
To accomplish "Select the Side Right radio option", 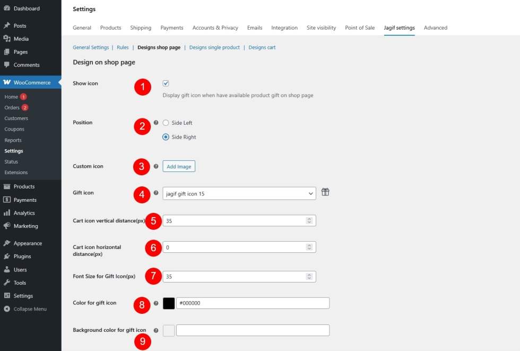I will point(166,137).
